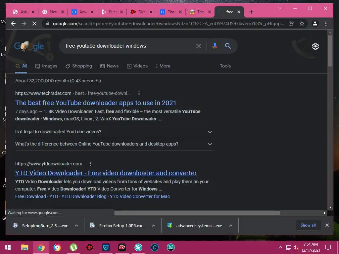This screenshot has height=254, width=339.
Task: Open YTD Video Downloader result link
Action: pos(106,173)
